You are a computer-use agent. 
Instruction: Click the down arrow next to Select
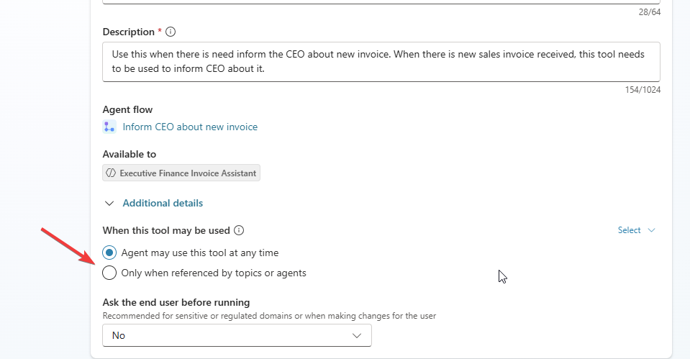click(652, 230)
